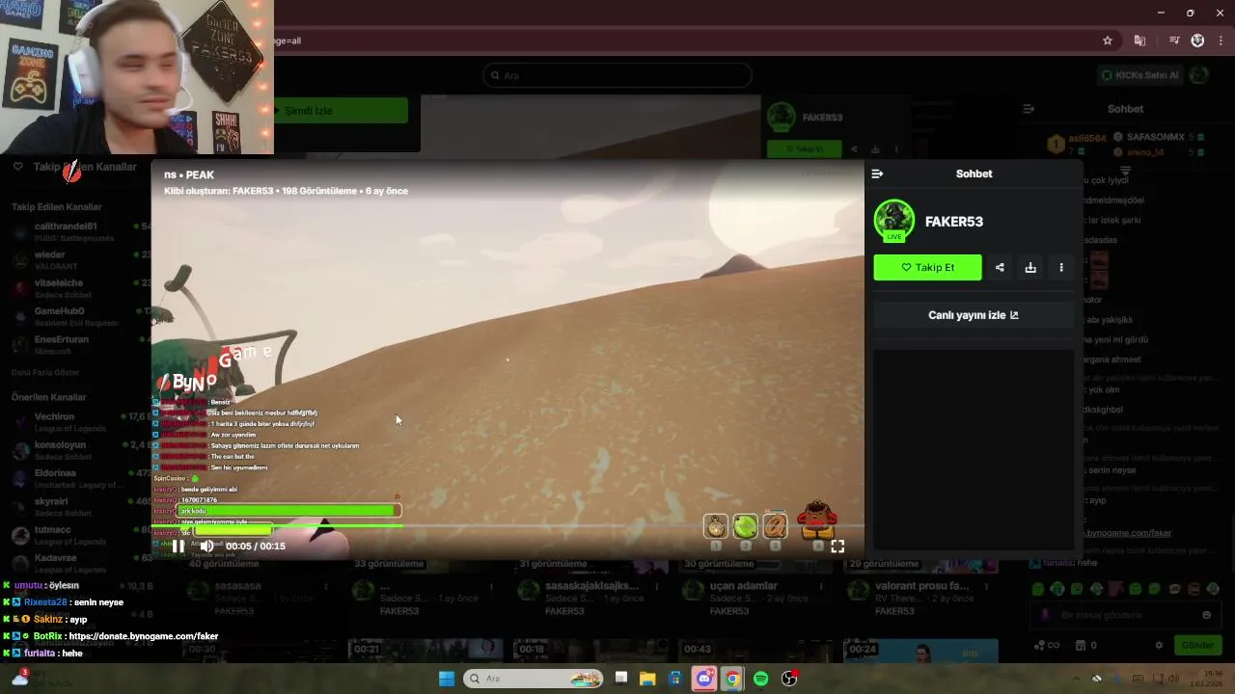
Task: Open Vechiron recommended channel
Action: (77, 421)
